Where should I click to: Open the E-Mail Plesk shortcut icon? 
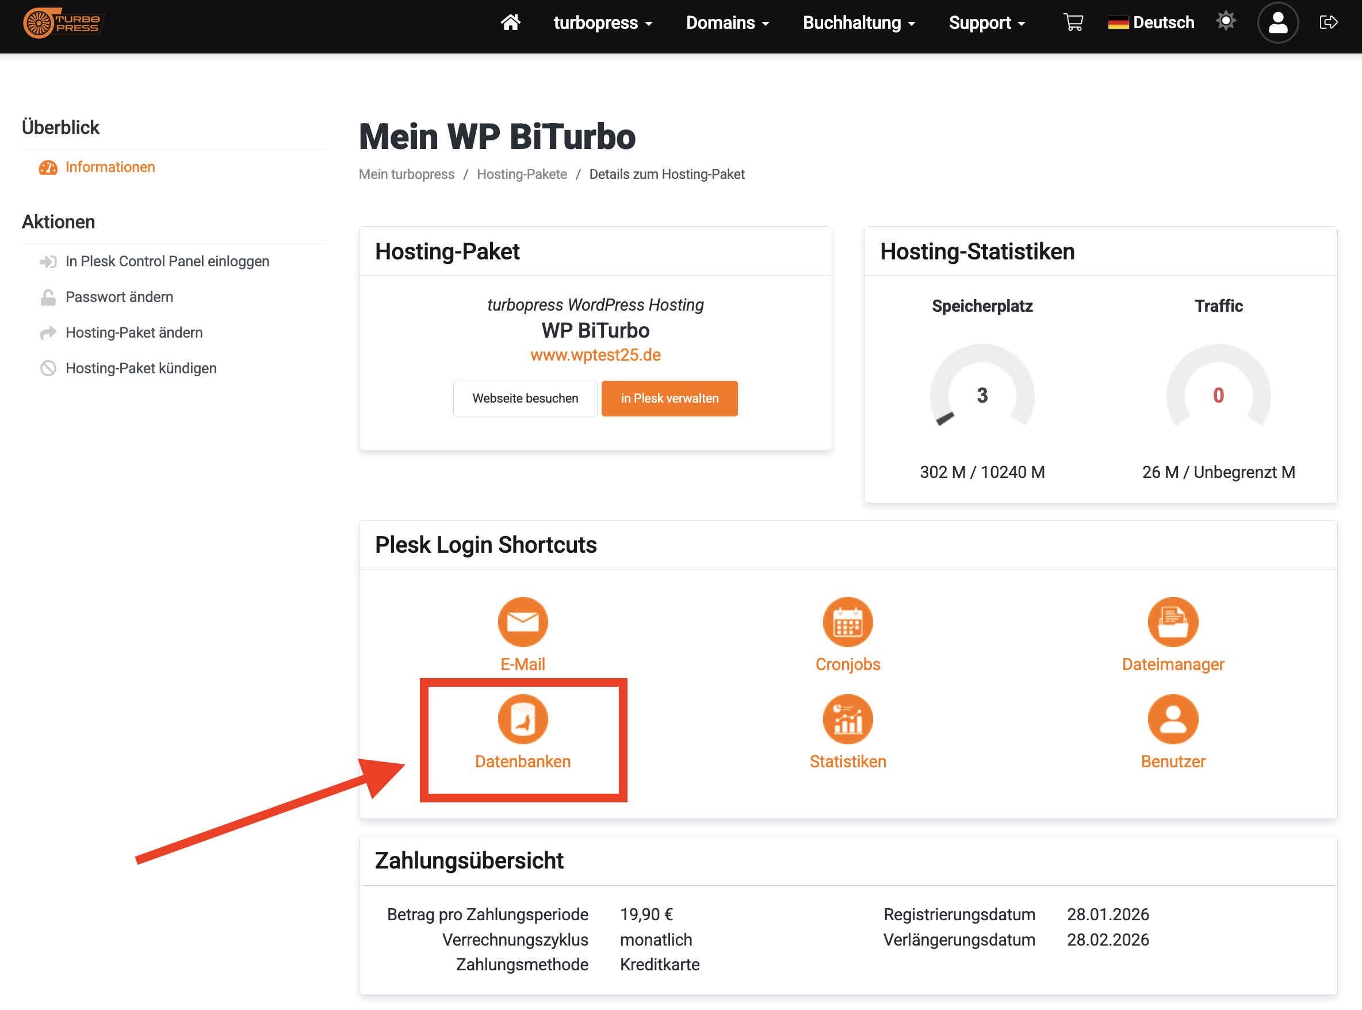[x=523, y=622]
